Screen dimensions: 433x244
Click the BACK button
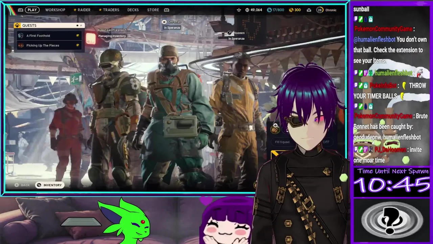click(x=22, y=185)
